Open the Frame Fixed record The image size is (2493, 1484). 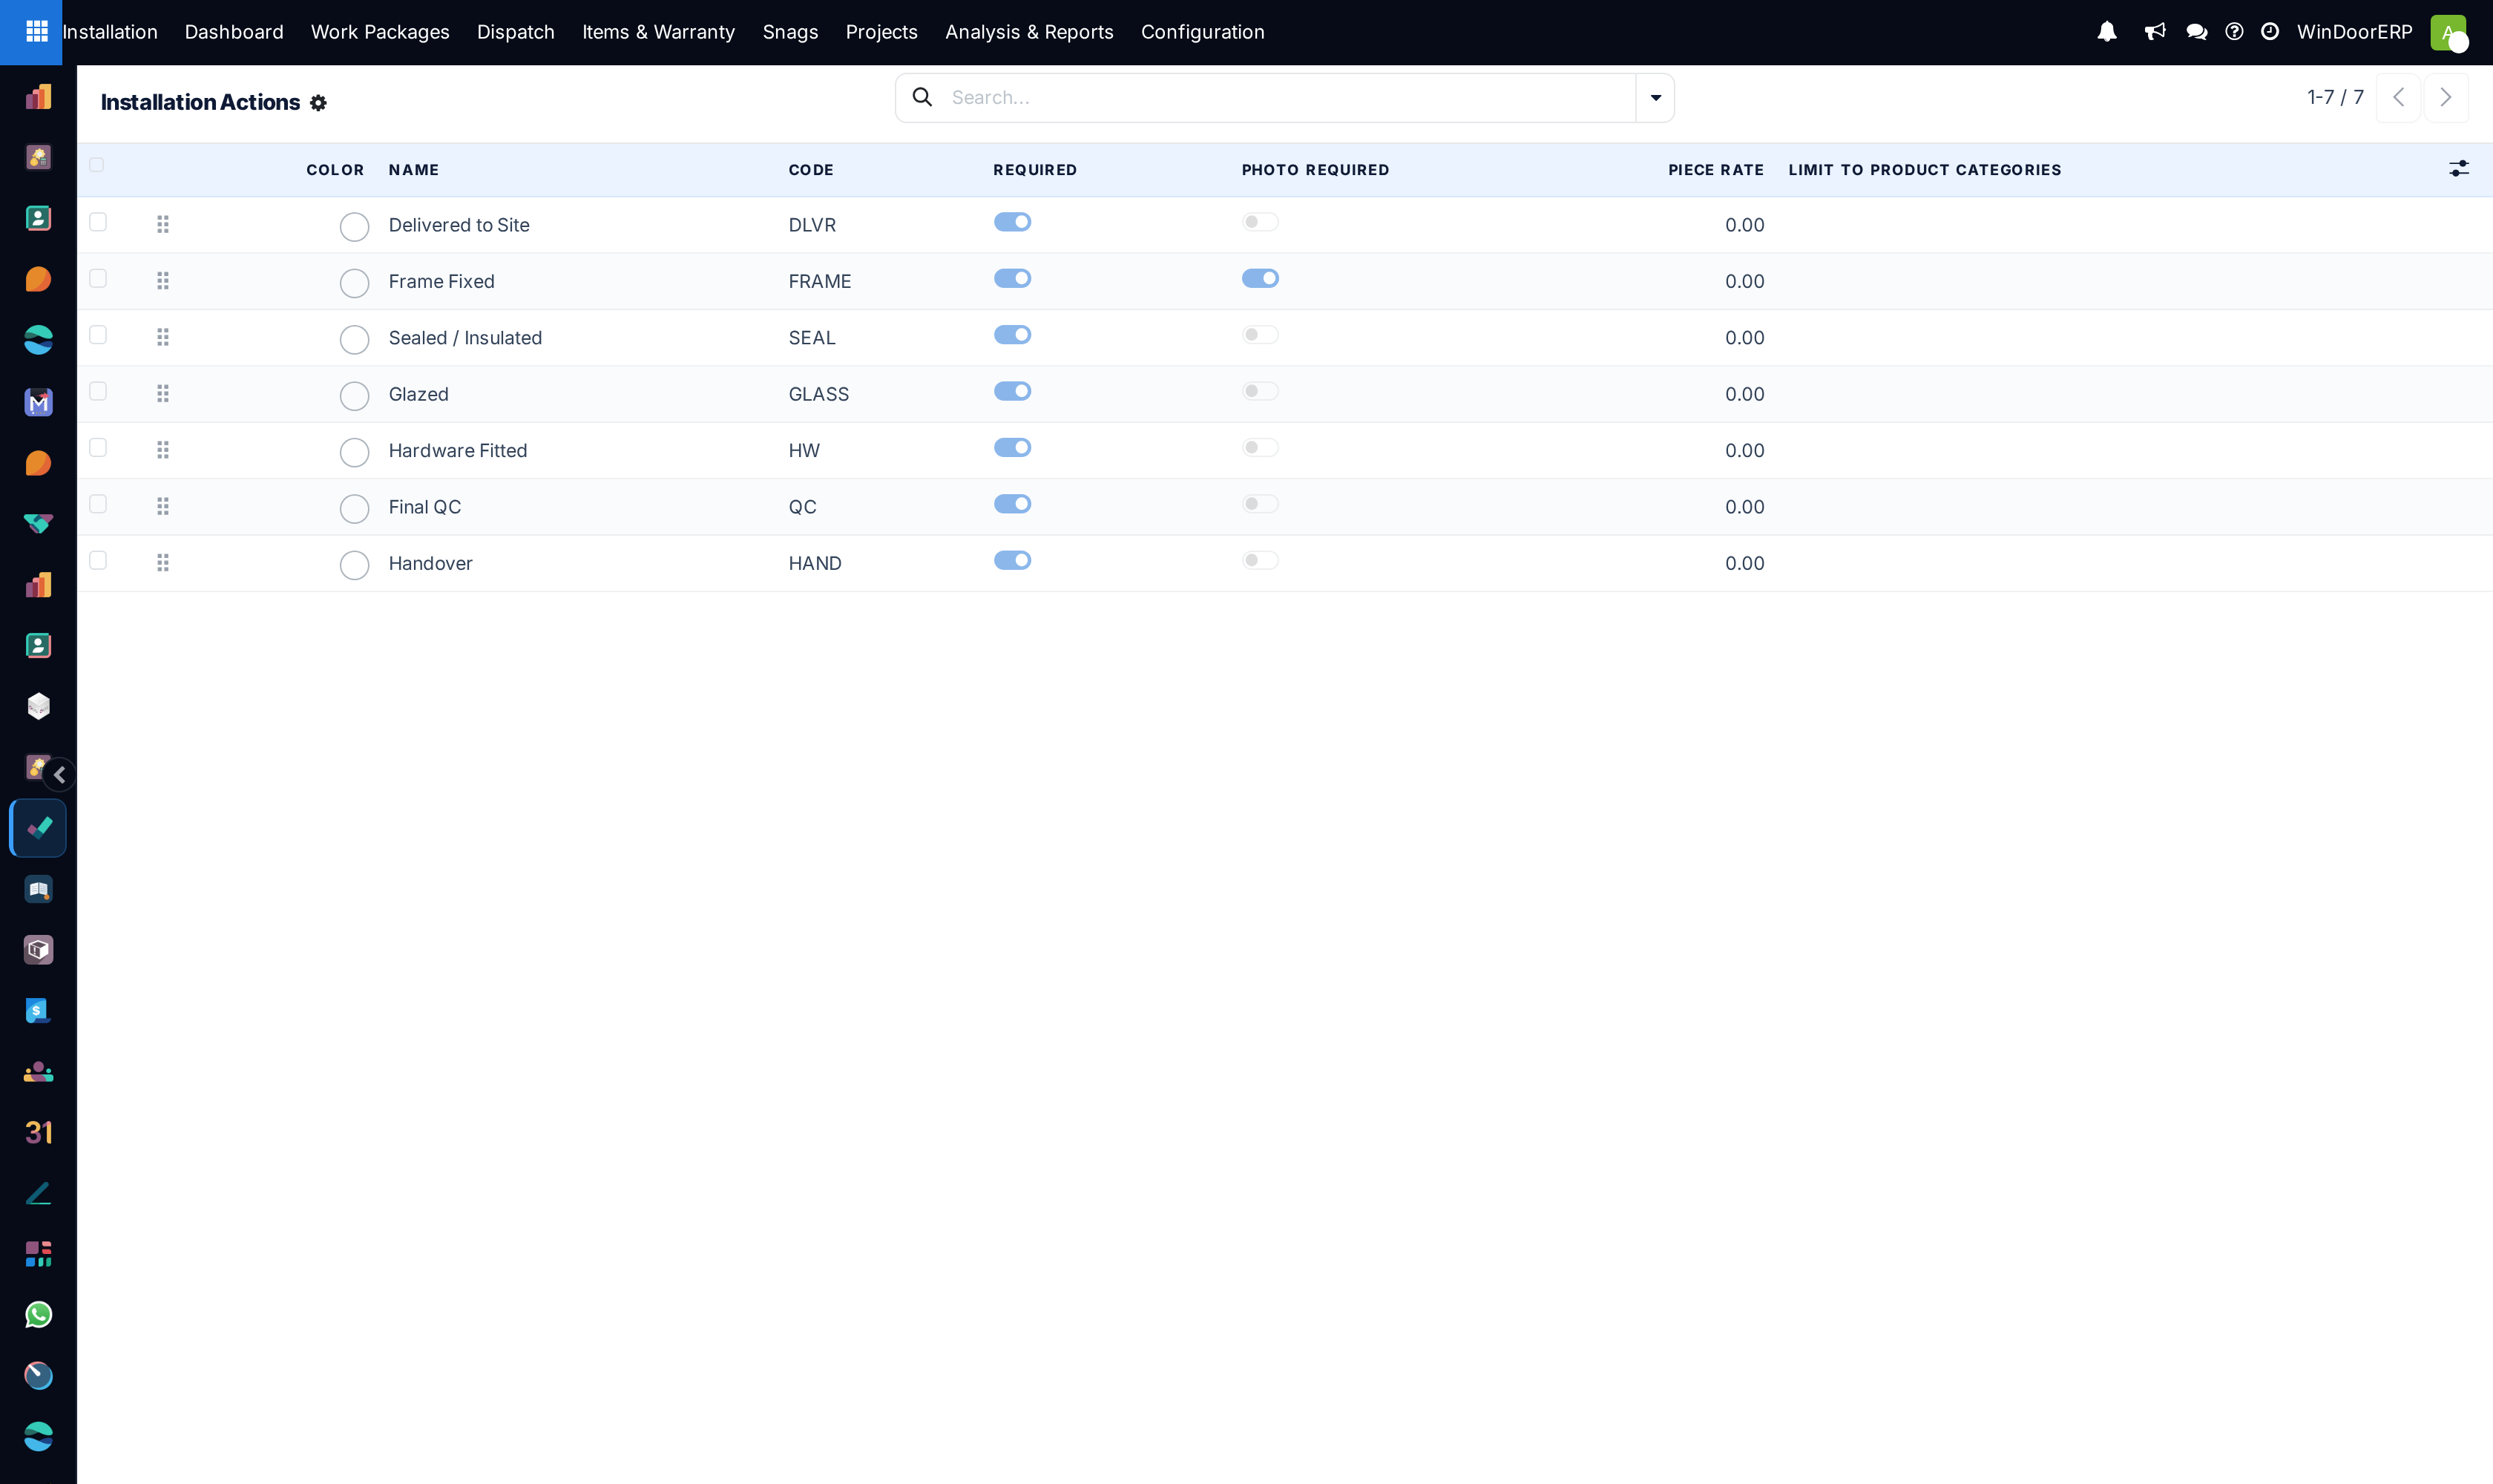coord(442,281)
